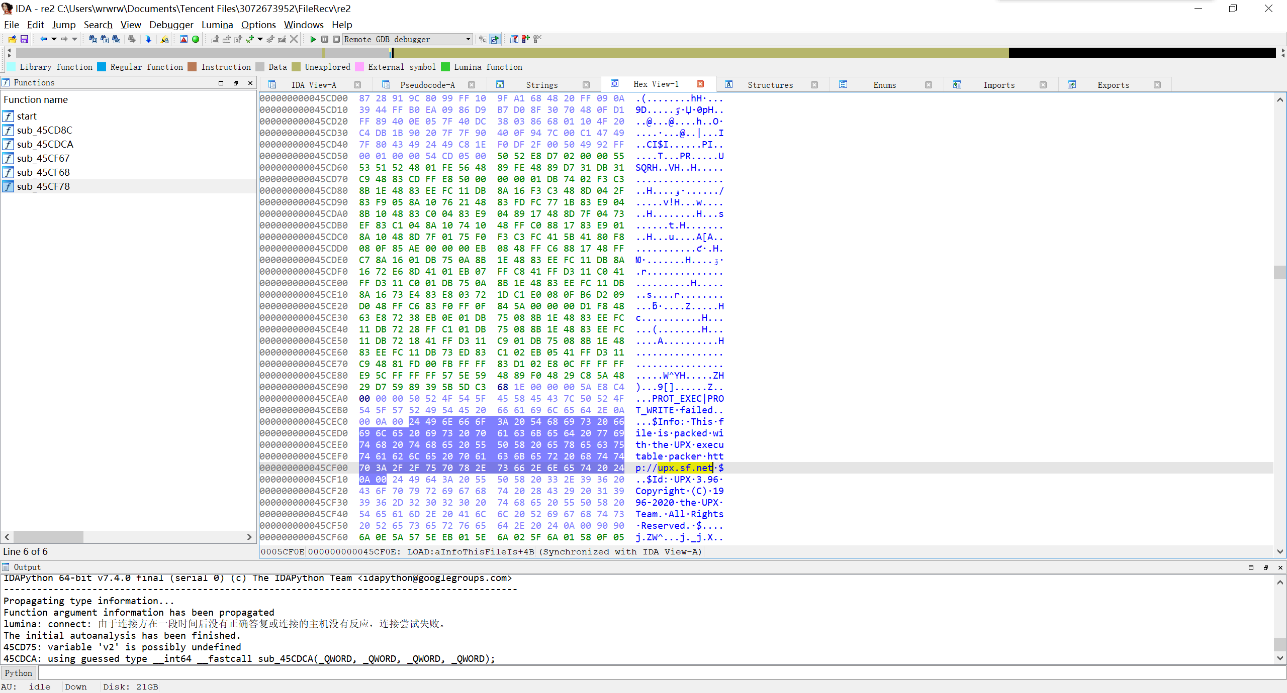Click the Open file toolbar icon

click(12, 39)
